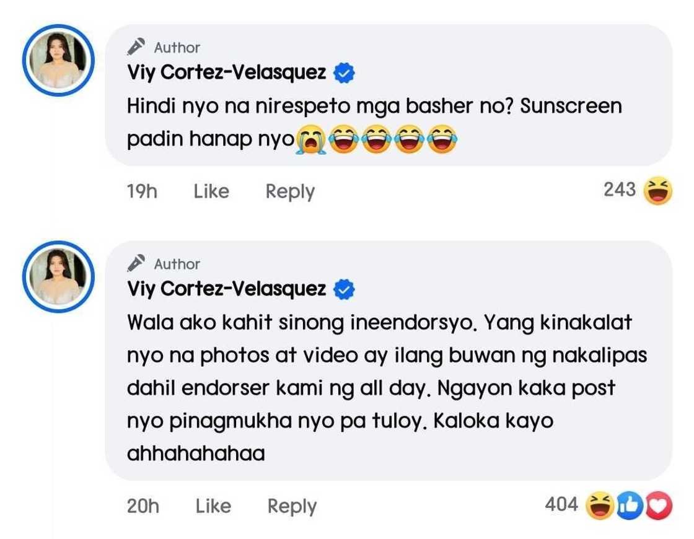Click Like on the sunscreen comment
This screenshot has height=539, width=694.
click(x=211, y=191)
